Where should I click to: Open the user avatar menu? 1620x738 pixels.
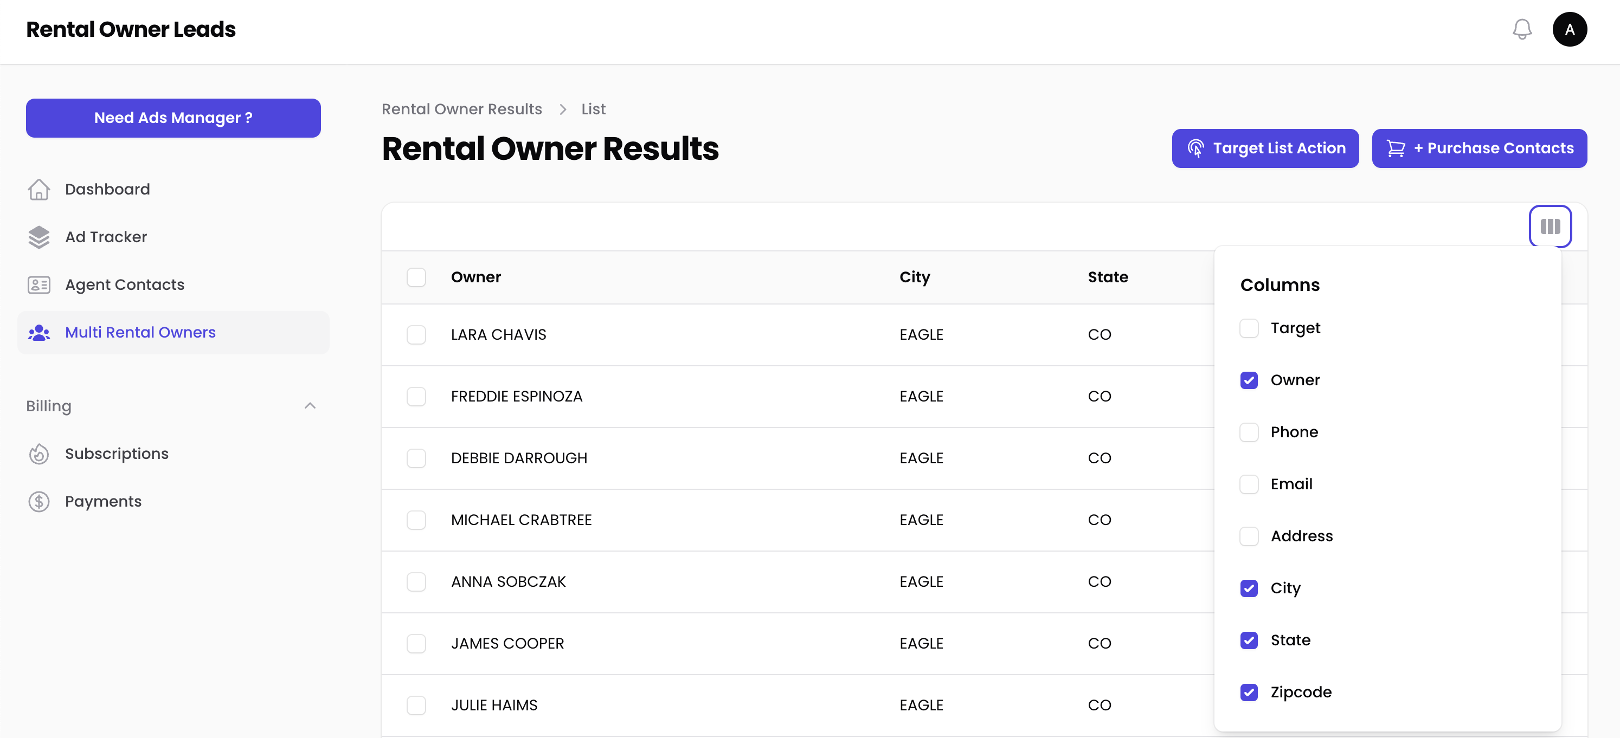pos(1569,30)
